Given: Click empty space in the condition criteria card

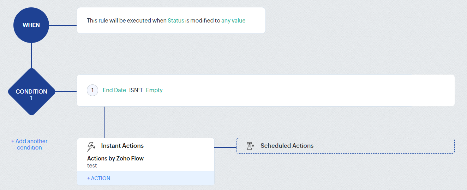Looking at the screenshot, I should coord(300,90).
